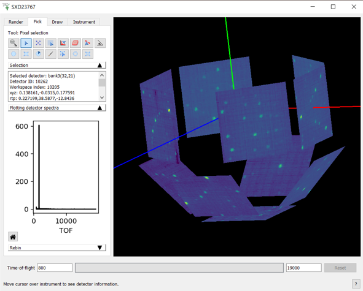
Task: Choose the draw ellipse shape tool
Action: (x=14, y=54)
